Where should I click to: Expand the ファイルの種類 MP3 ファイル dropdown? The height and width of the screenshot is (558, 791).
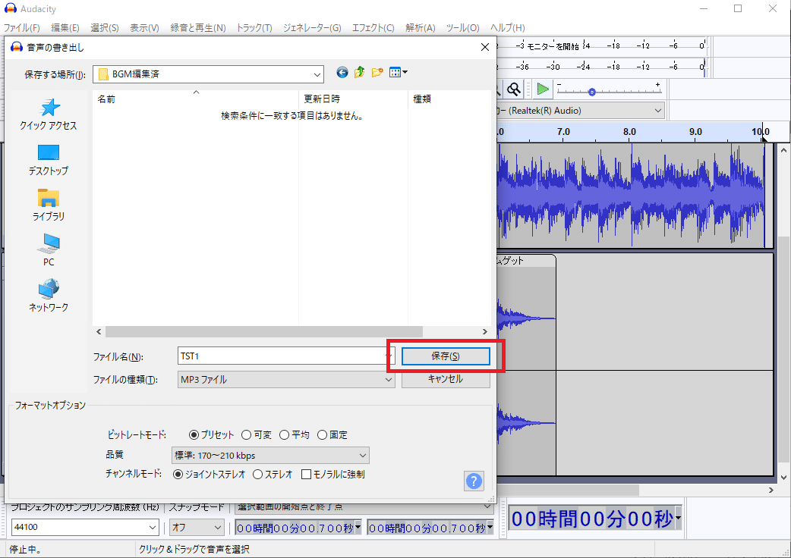coord(389,380)
